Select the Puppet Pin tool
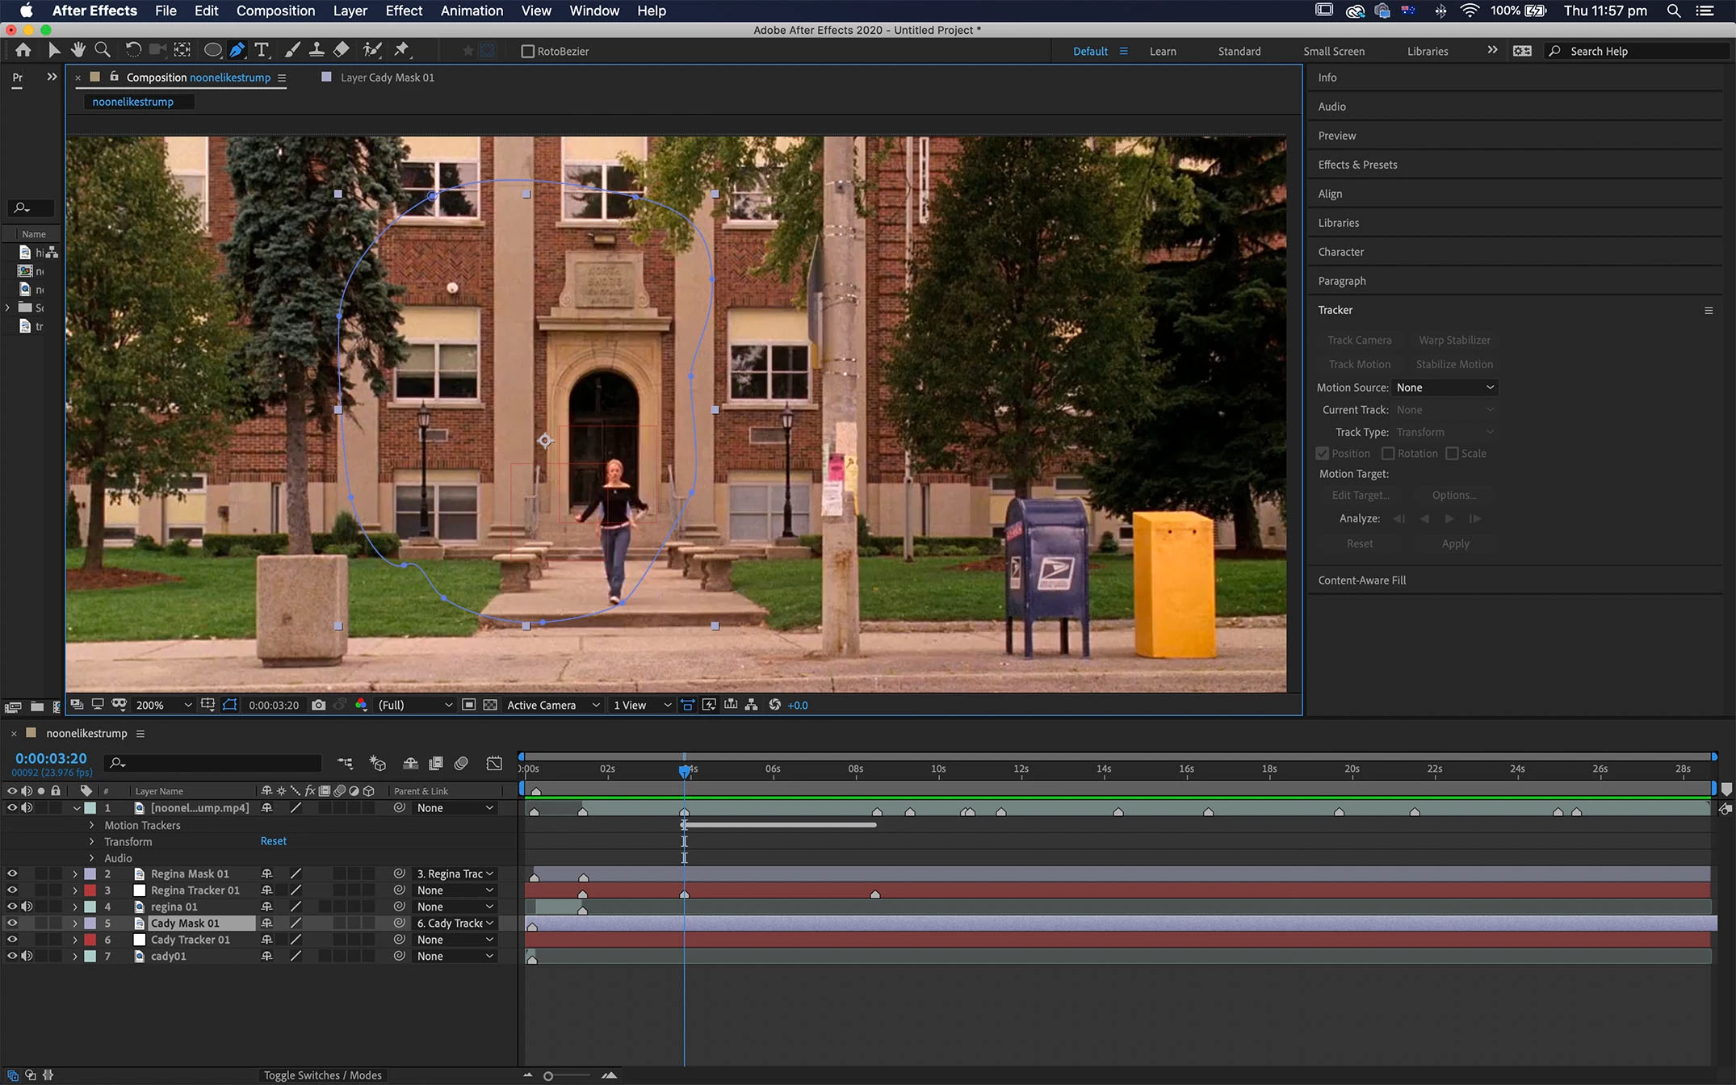The height and width of the screenshot is (1085, 1736). tap(401, 50)
